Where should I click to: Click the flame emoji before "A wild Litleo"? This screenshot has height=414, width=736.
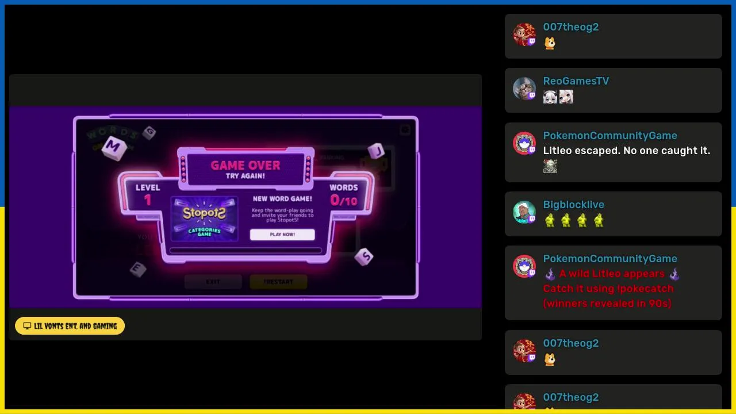(550, 274)
